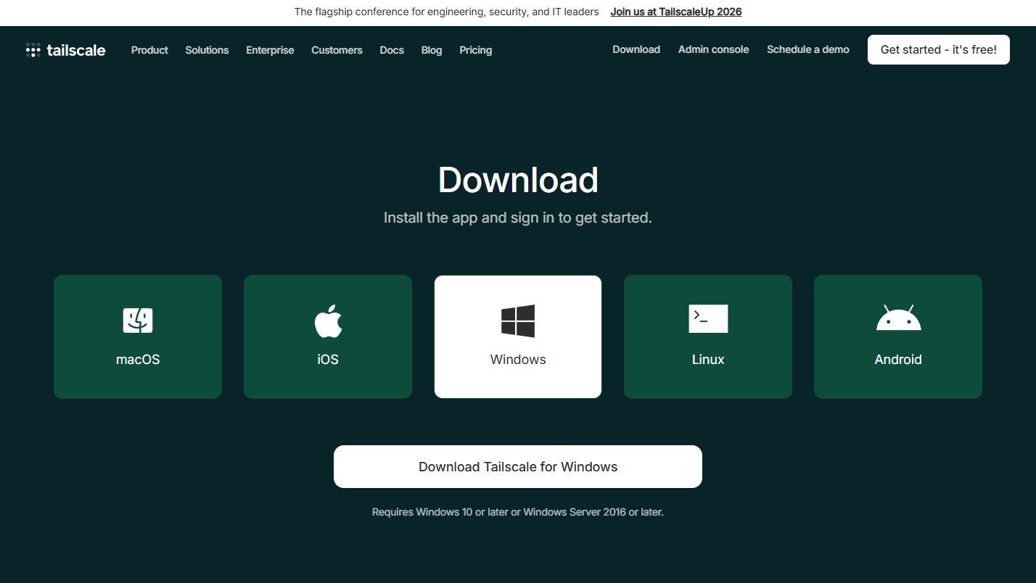This screenshot has height=583, width=1036.
Task: Open the Admin console link
Action: pyautogui.click(x=713, y=49)
